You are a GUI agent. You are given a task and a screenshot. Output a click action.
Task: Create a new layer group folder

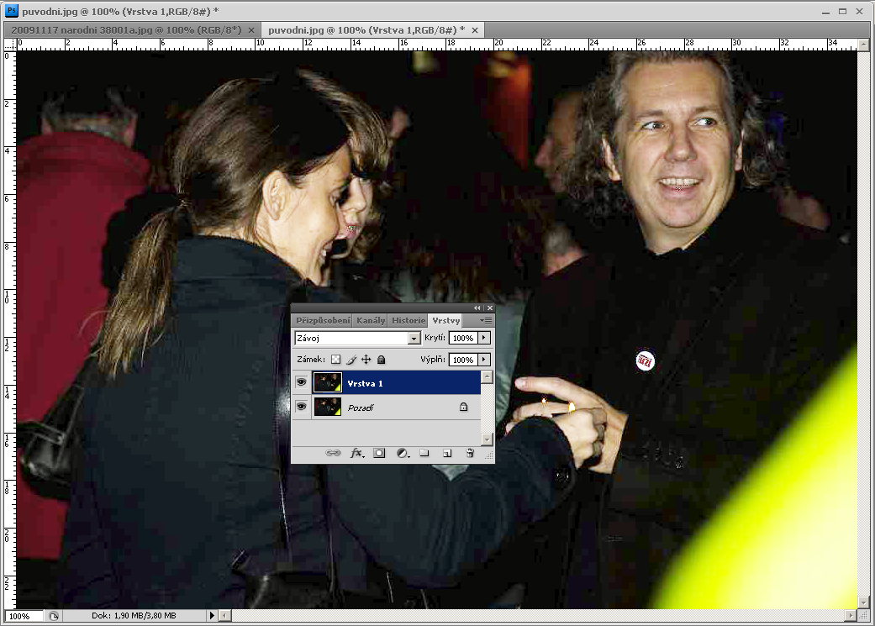(x=424, y=453)
